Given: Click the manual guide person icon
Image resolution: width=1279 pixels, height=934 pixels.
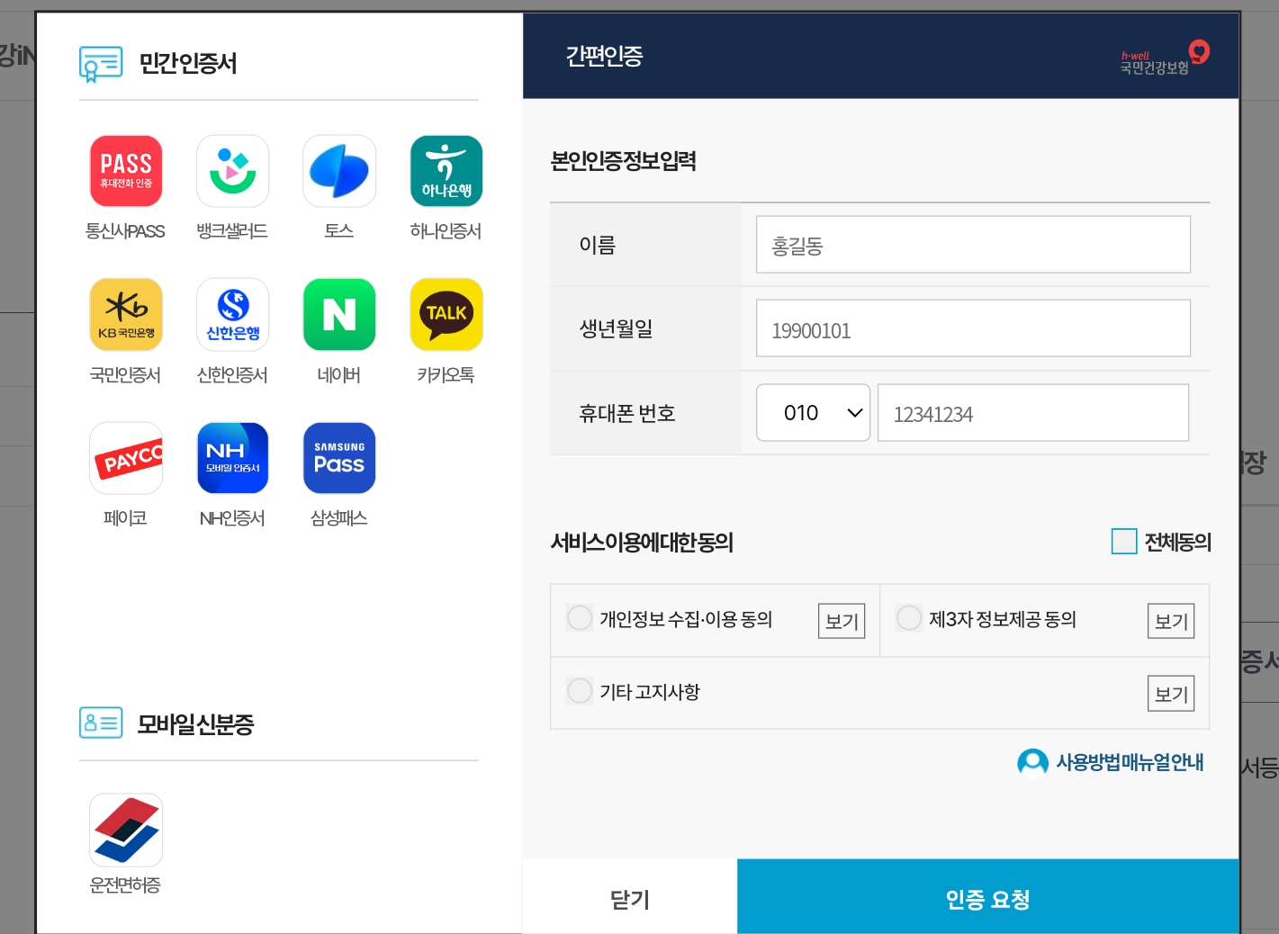Looking at the screenshot, I should coord(1032,762).
